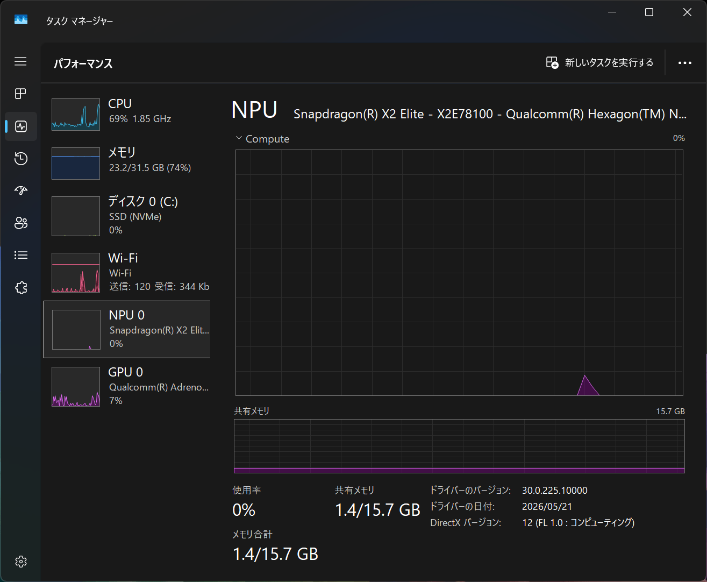Select the GPU 0 performance entry

127,387
